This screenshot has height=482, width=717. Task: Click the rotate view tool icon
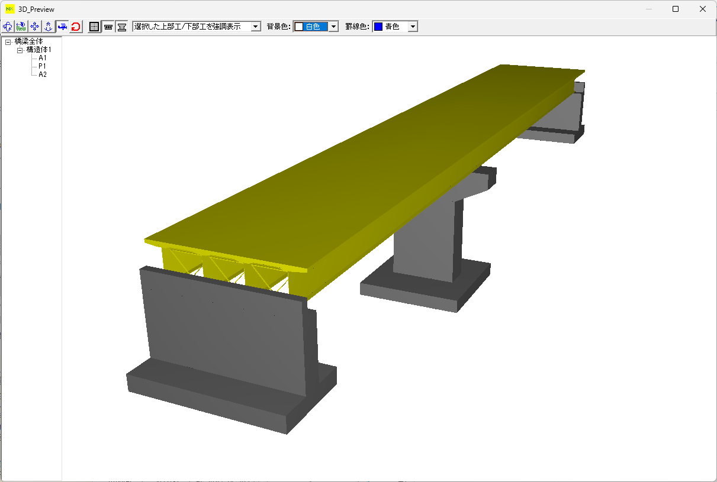tap(8, 27)
